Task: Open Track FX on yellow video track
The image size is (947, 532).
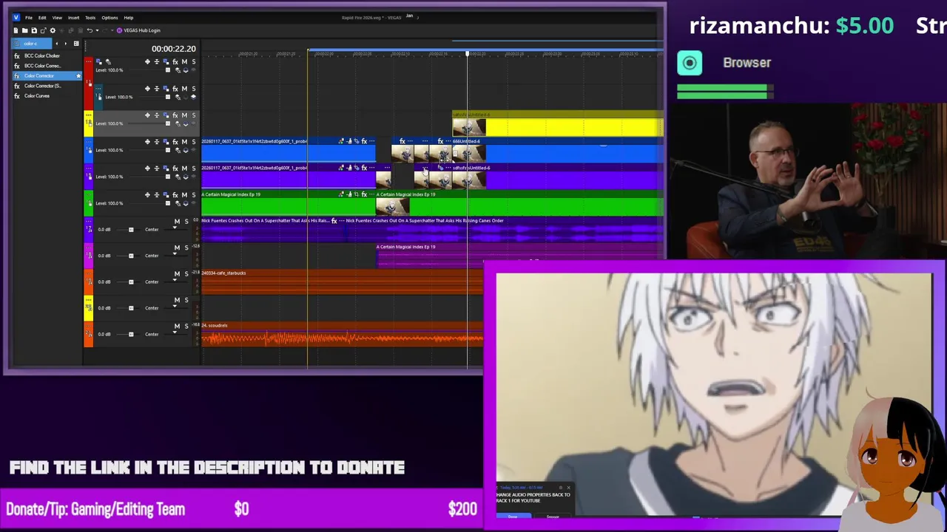Action: pyautogui.click(x=175, y=115)
